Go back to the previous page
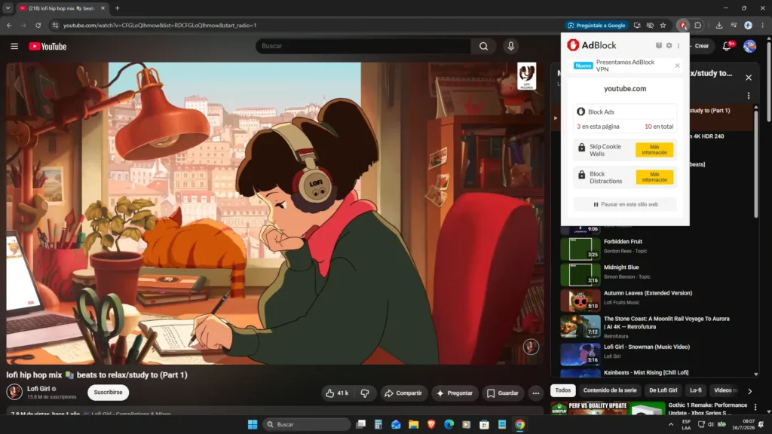This screenshot has height=434, width=772. click(x=9, y=25)
